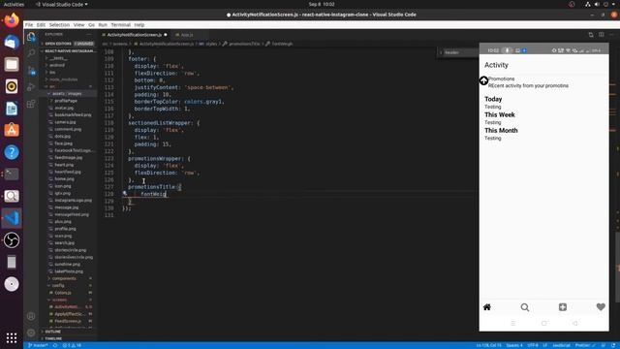
Task: Click the master branch in status bar
Action: (38, 345)
